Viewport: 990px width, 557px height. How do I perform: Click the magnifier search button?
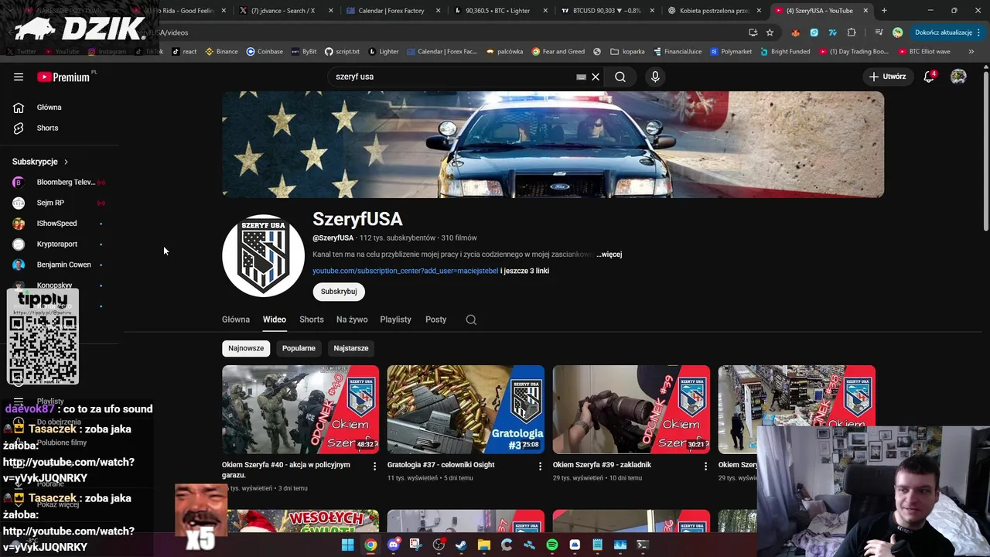620,77
